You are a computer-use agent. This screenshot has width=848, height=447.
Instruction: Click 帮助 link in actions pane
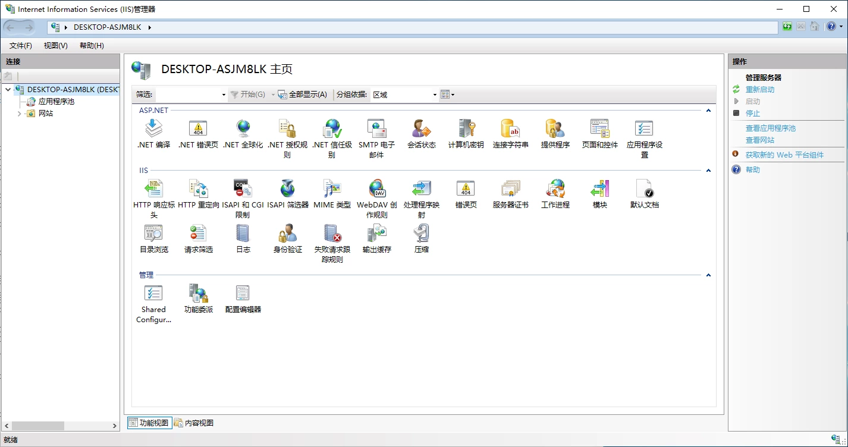click(x=753, y=170)
